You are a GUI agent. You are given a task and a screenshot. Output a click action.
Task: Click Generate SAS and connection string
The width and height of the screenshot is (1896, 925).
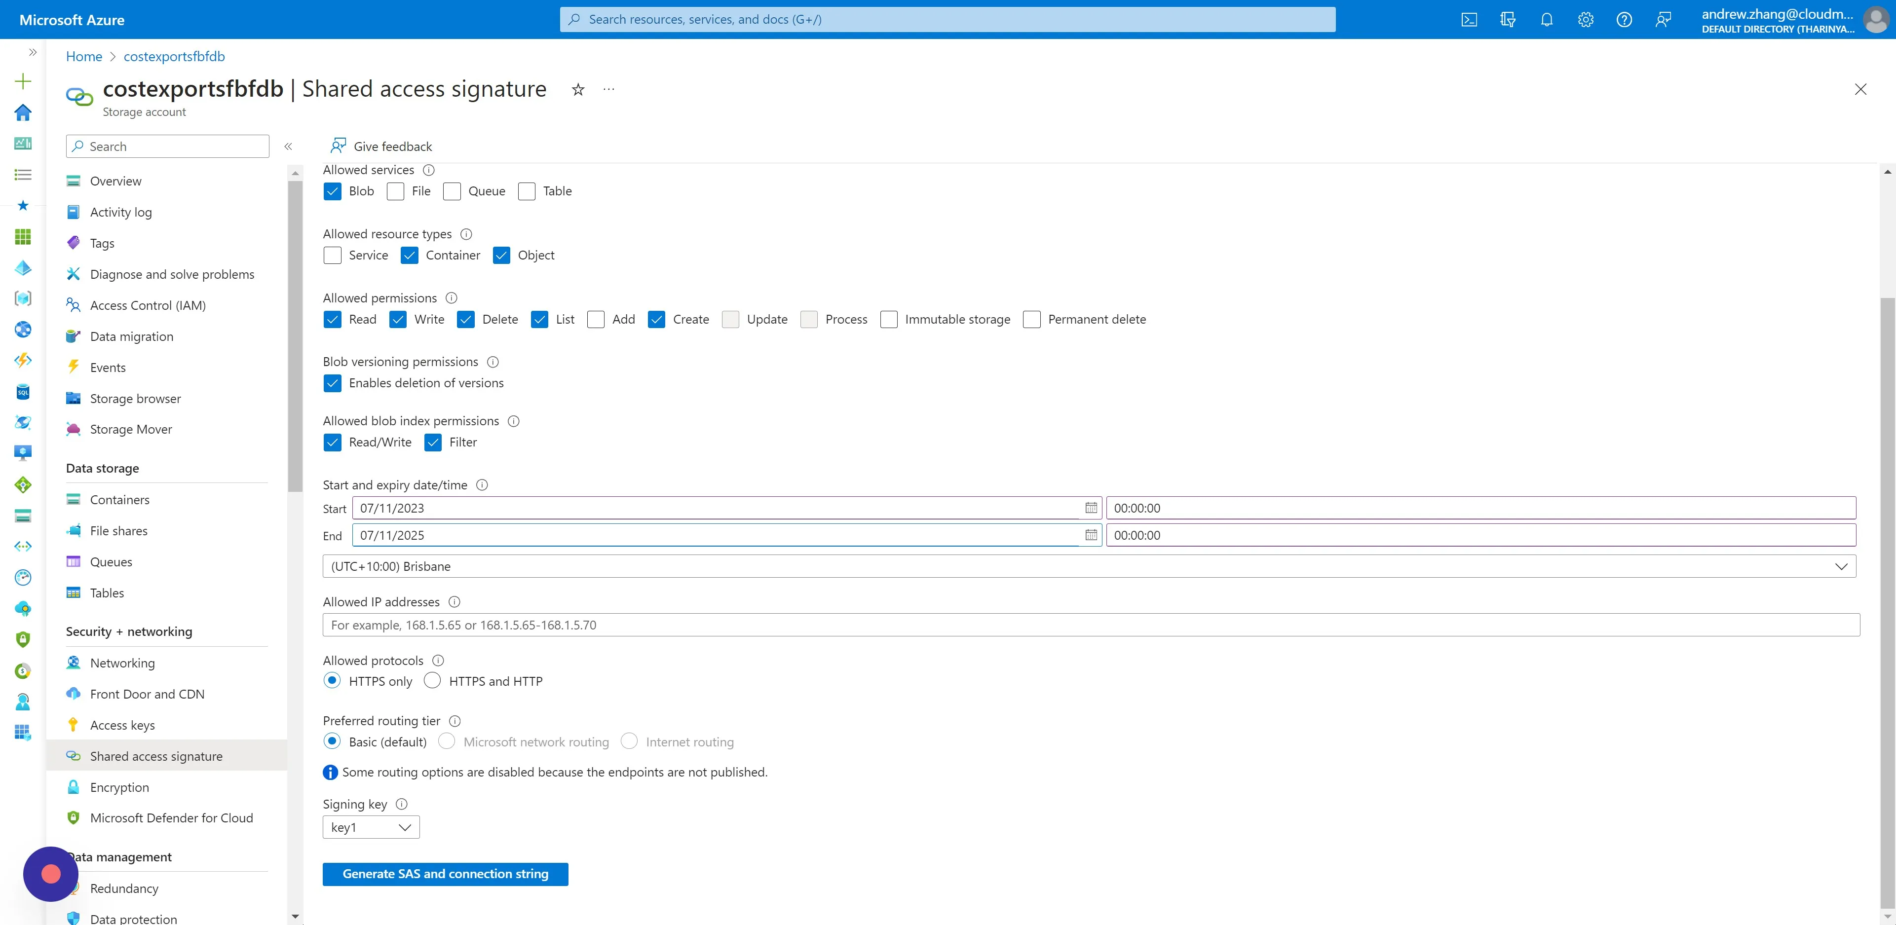[x=445, y=874]
